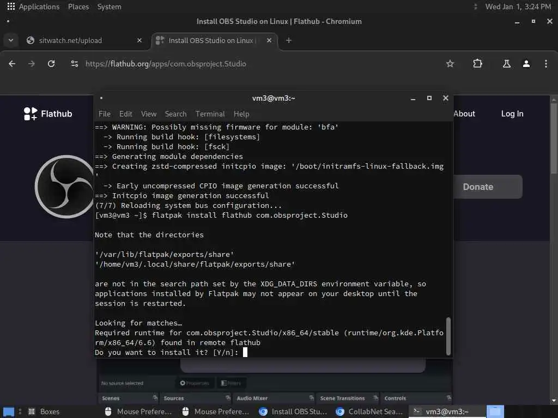
Task: Click Log In on Flathub
Action: pos(512,114)
